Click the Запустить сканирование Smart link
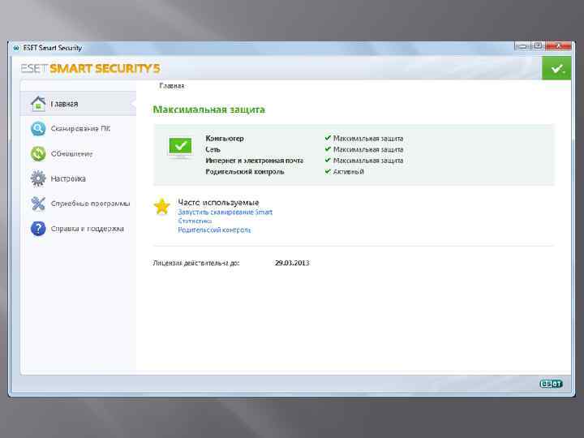The image size is (584, 438). (225, 212)
